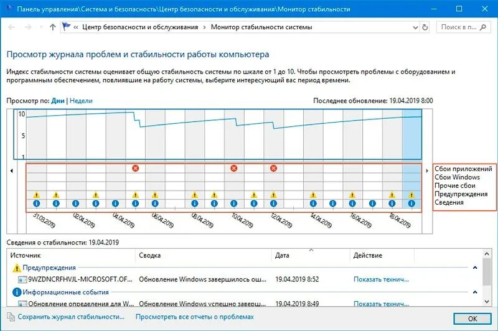Screen dimensions: 498x331
Task: Click the application failure icon for 12.04.2019
Action: pyautogui.click(x=273, y=168)
